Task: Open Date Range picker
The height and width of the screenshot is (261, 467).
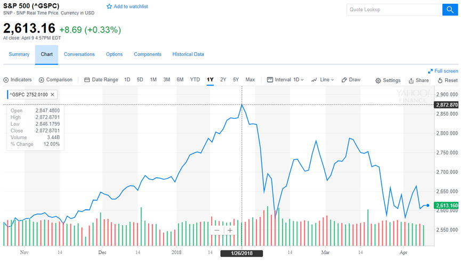Action: click(101, 80)
